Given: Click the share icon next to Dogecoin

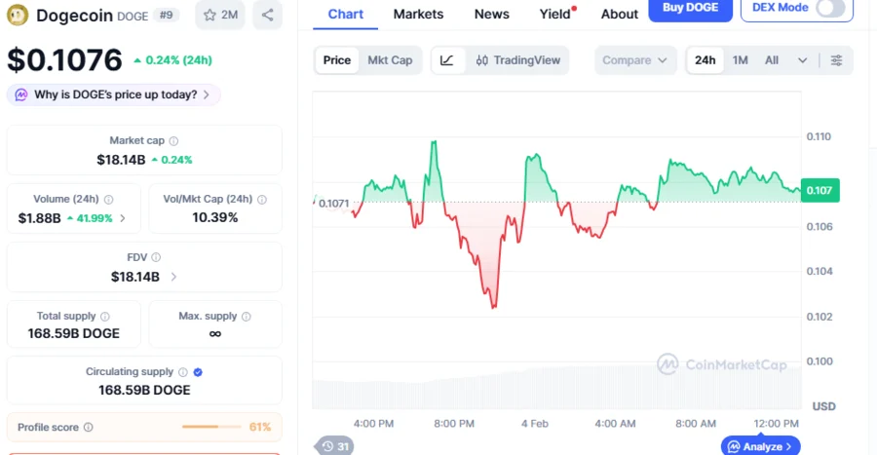Looking at the screenshot, I should [x=266, y=15].
